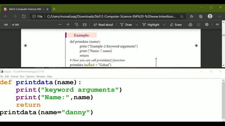This screenshot has width=225, height=126.
Task: Open the browser profile avatar
Action: (x=210, y=16)
